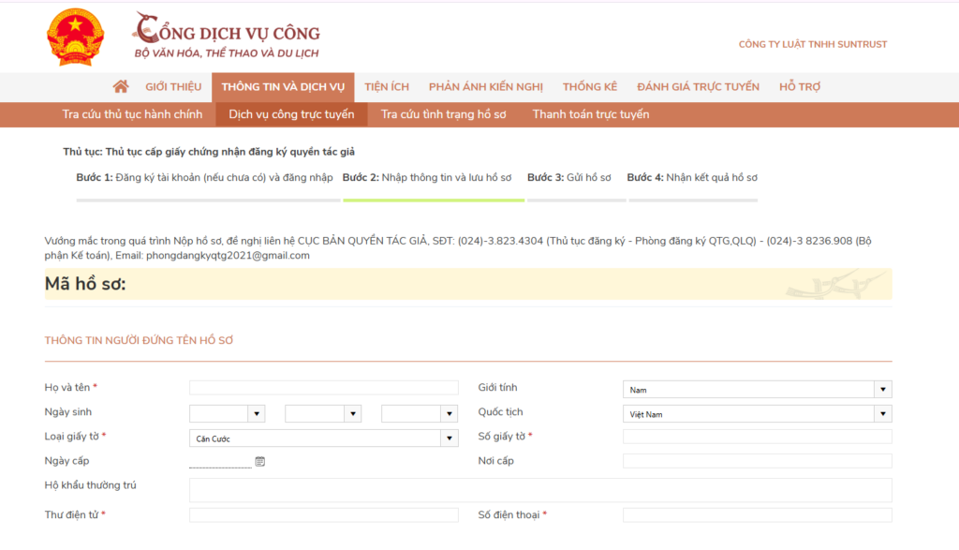Open the Tiện ích menu item
The width and height of the screenshot is (959, 550).
[387, 87]
